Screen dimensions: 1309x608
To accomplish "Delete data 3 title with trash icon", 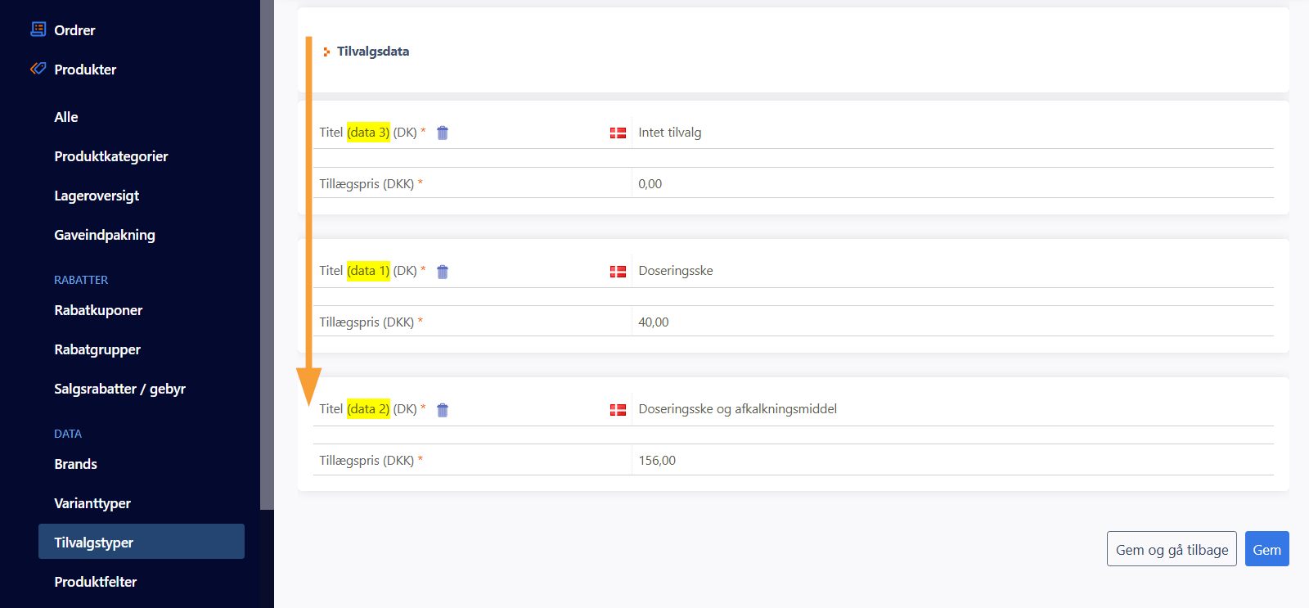I will (x=443, y=133).
